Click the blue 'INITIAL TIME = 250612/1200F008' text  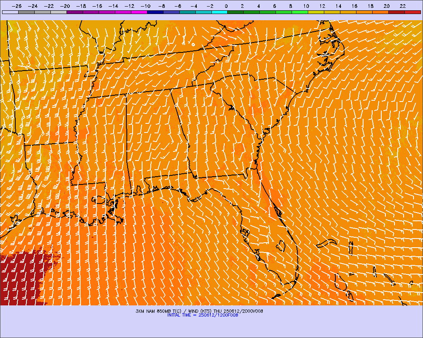pyautogui.click(x=202, y=315)
